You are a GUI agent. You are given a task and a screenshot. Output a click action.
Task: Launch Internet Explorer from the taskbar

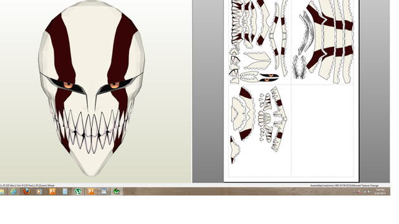point(12,192)
